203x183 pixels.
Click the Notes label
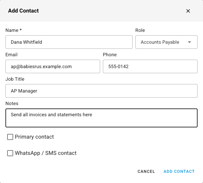coord(12,103)
